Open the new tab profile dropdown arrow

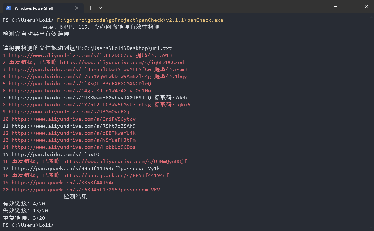(x=100, y=8)
